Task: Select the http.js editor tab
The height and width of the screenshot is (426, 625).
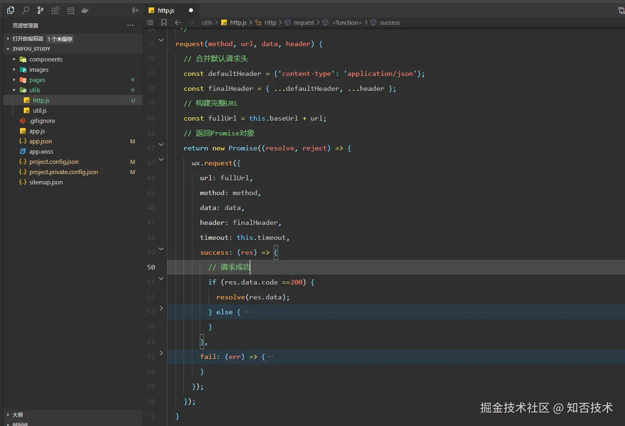Action: [166, 10]
